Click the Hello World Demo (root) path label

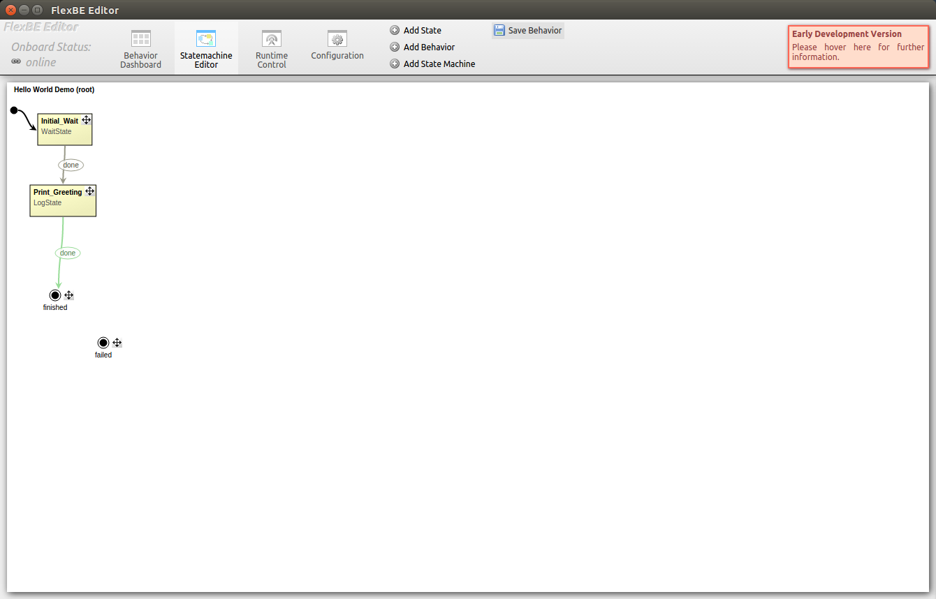coord(54,89)
